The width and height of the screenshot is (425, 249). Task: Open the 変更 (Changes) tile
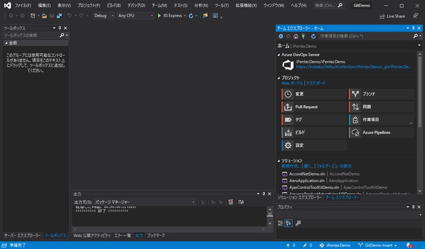point(314,94)
